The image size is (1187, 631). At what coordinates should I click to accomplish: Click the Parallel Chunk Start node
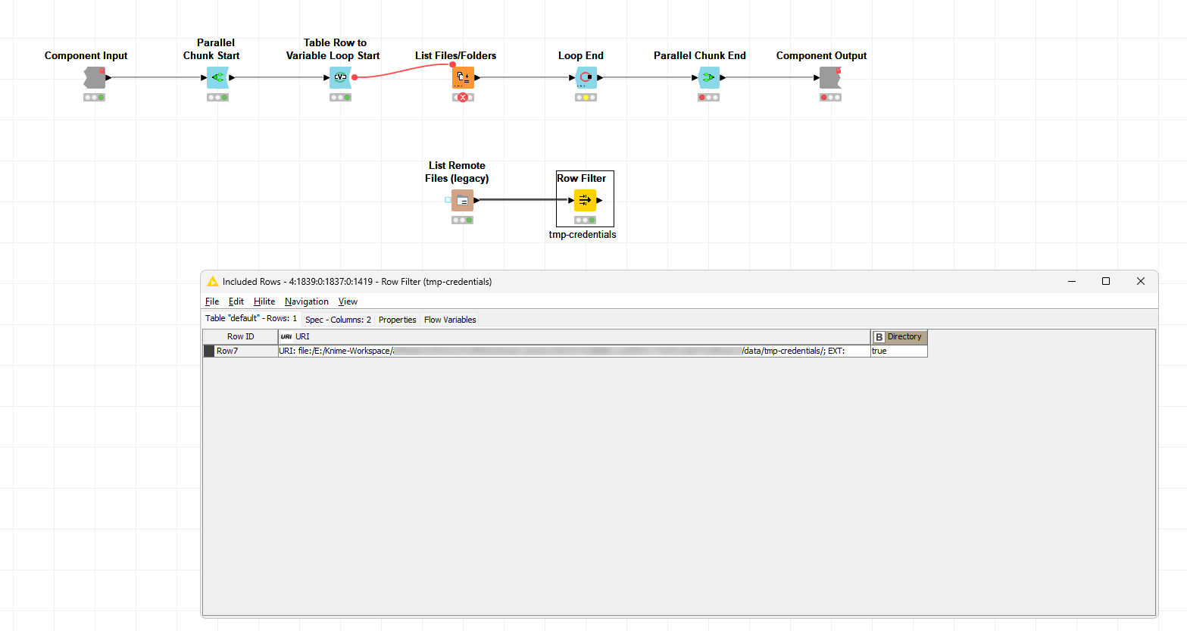point(217,77)
